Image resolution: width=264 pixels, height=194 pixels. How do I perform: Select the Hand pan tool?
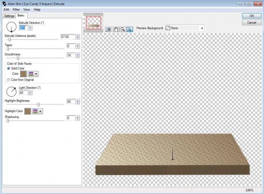coord(116,29)
